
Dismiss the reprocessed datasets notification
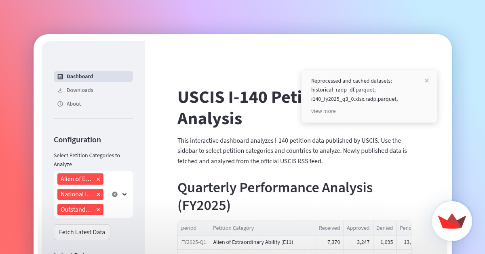click(427, 81)
